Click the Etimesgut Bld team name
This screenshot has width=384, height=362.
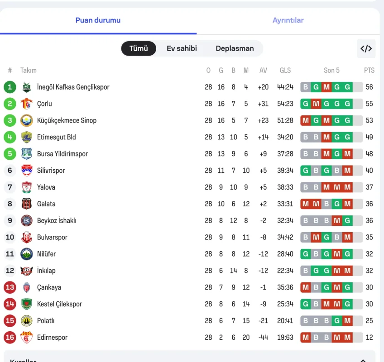pos(57,137)
